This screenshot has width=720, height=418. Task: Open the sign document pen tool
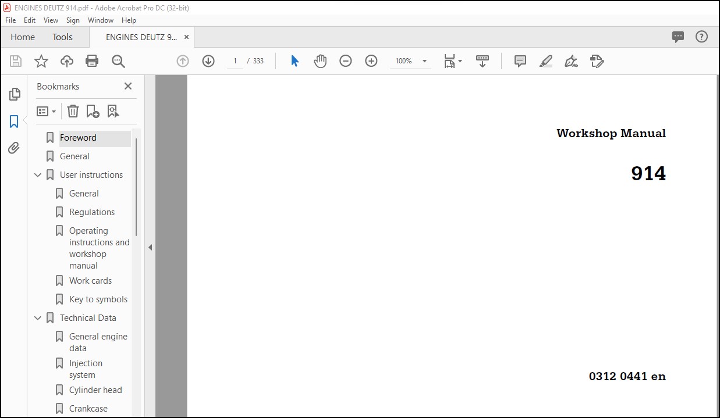pos(571,61)
